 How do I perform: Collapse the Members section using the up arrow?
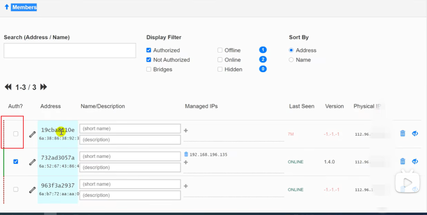click(x=7, y=7)
